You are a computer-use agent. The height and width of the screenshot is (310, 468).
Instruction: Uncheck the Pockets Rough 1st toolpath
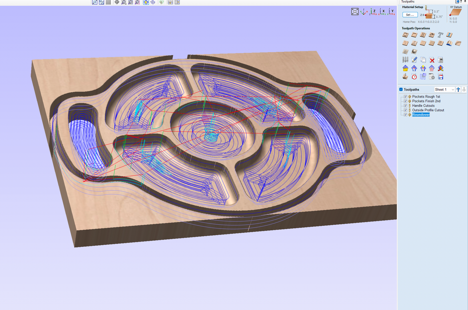pyautogui.click(x=405, y=97)
